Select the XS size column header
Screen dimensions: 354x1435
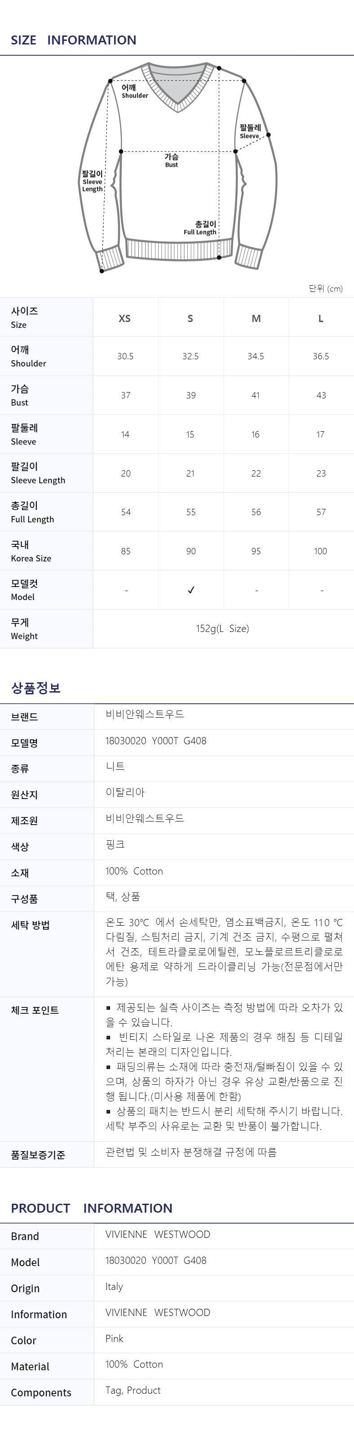125,318
